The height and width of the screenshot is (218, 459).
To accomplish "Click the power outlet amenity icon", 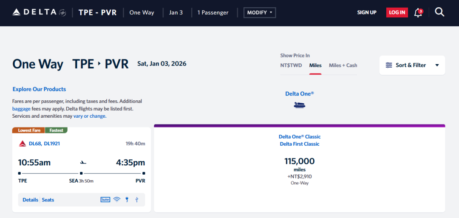I will [x=127, y=200].
